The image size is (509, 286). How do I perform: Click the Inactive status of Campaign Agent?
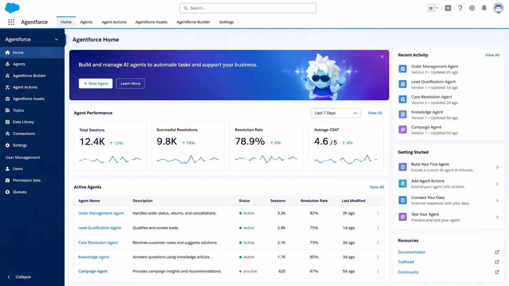(x=248, y=271)
